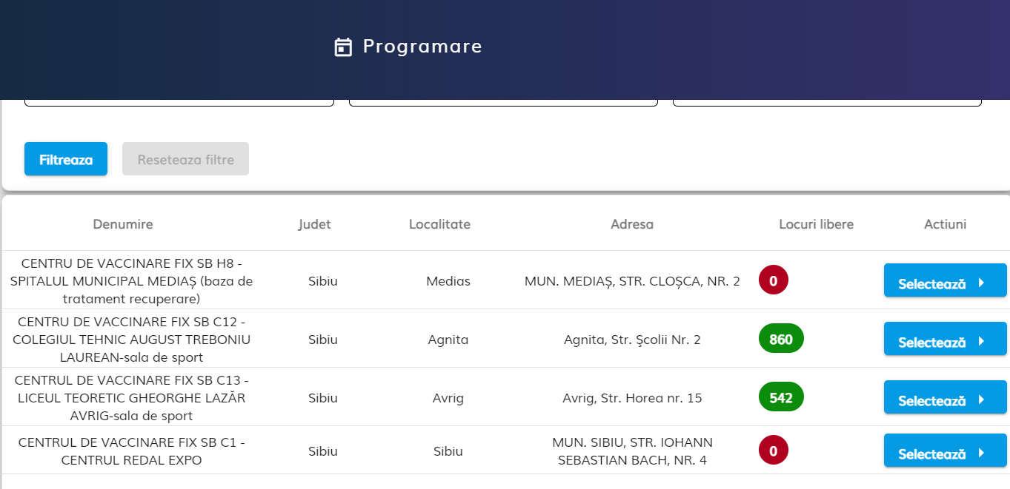Click the Avrig locality cell

point(448,398)
